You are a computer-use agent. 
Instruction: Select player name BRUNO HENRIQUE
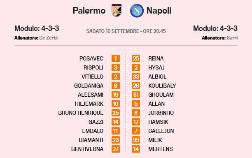(x=81, y=113)
